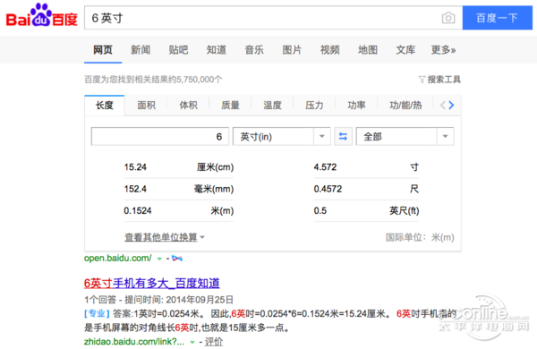
Task: Open the 图片 search category
Action: [x=292, y=50]
